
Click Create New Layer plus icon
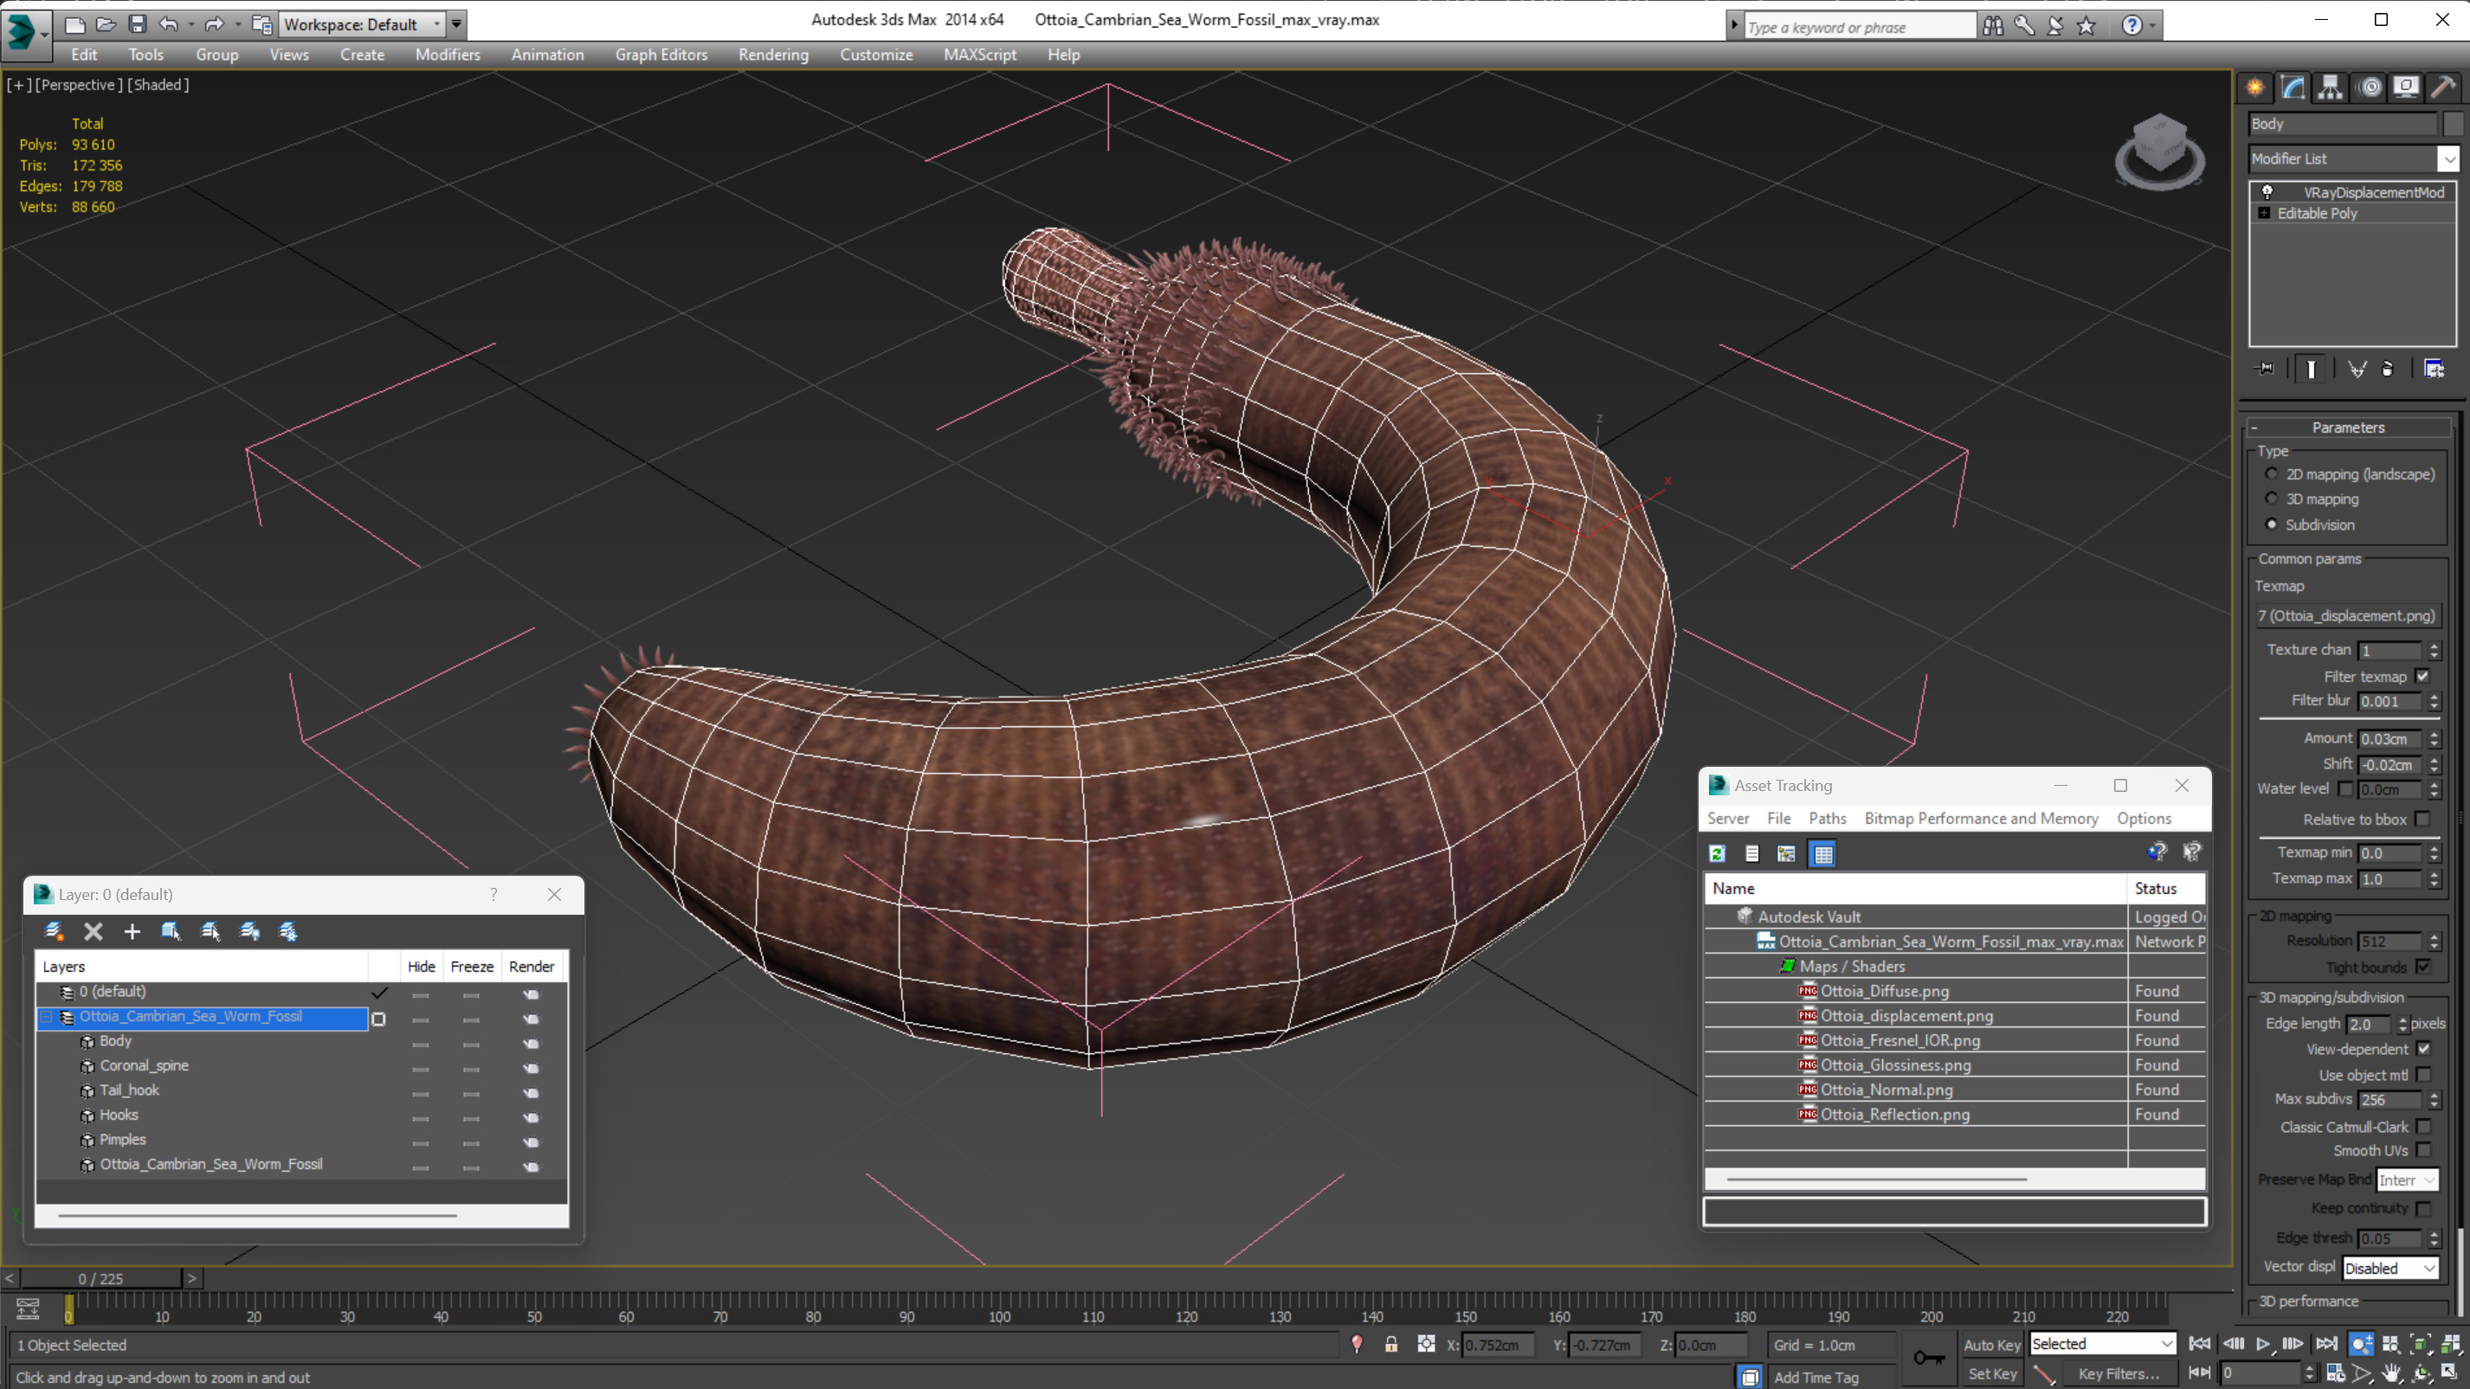(132, 931)
